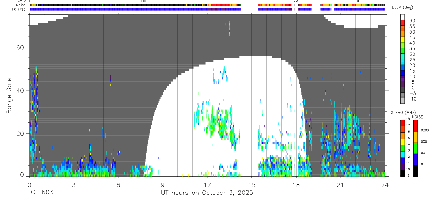
Task: Click x-axis tick label "15"
Action: (x=251, y=184)
